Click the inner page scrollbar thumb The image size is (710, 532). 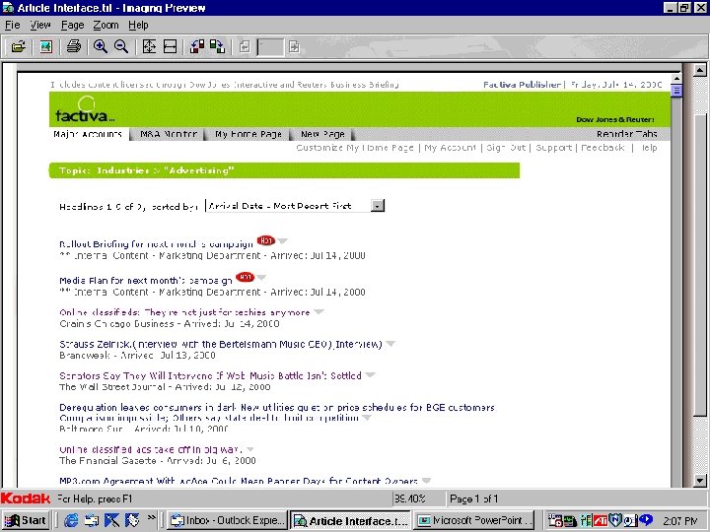click(676, 91)
